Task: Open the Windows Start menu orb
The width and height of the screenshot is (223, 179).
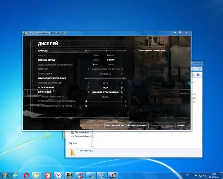Action: click(4, 176)
